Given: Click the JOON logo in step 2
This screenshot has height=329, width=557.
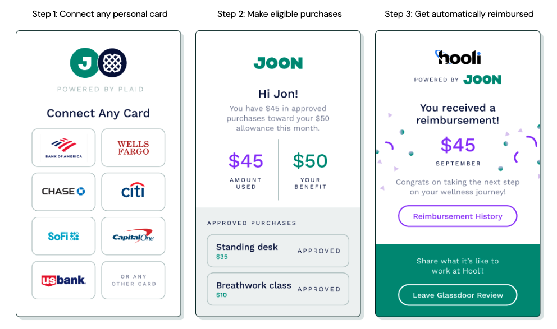Looking at the screenshot, I should coord(278,63).
